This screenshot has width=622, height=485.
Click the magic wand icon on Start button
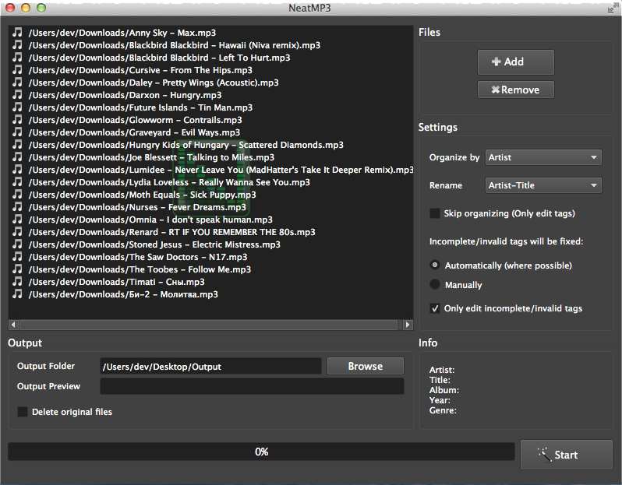point(544,455)
